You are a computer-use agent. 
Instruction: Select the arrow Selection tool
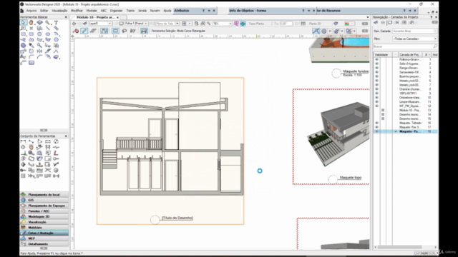tap(23, 22)
